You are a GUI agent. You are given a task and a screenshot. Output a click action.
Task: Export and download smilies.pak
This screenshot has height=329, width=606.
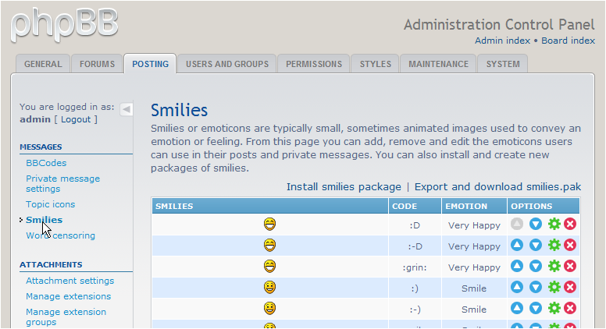(497, 187)
